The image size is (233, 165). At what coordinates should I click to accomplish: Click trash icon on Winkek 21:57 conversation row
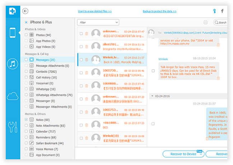point(87,60)
